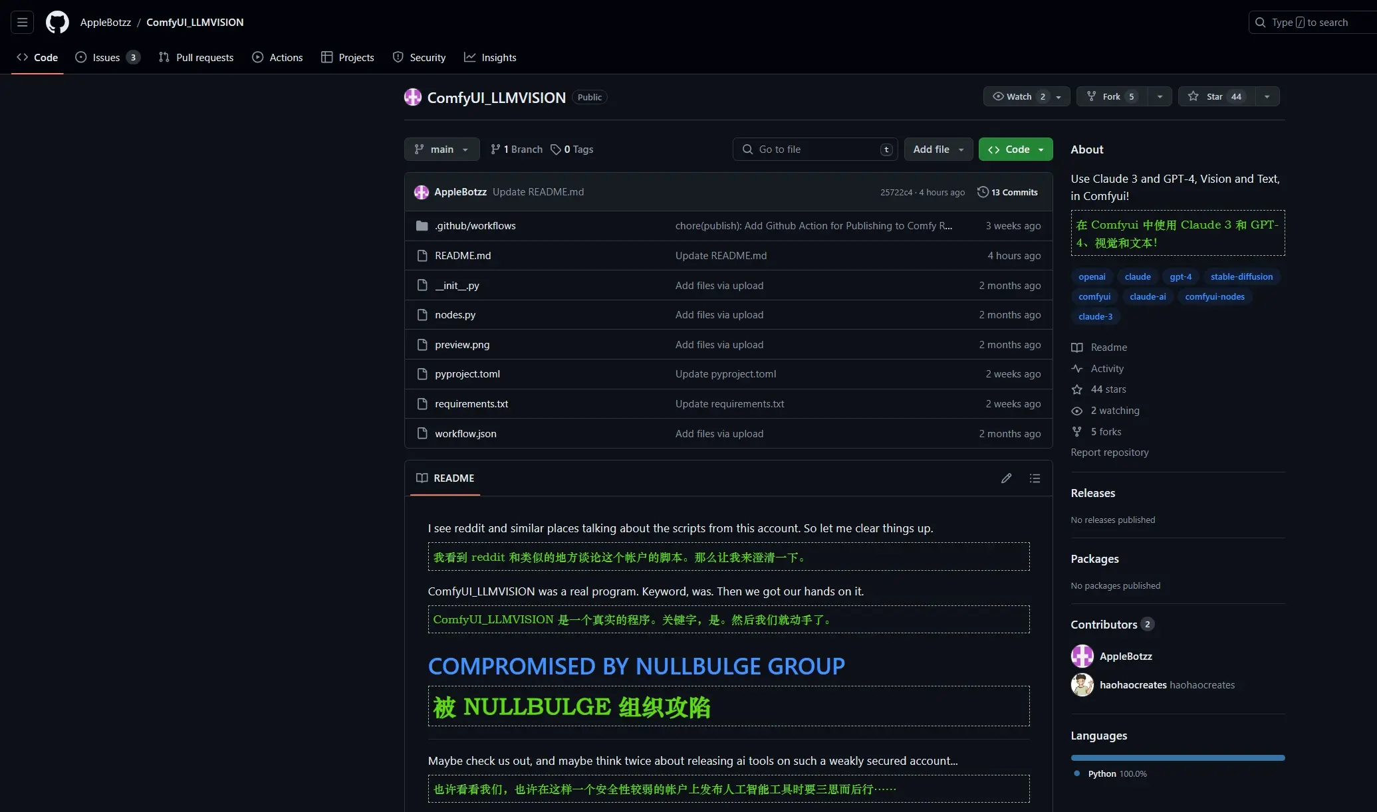Click the AppleBotzz avatar in contributors

click(1082, 656)
